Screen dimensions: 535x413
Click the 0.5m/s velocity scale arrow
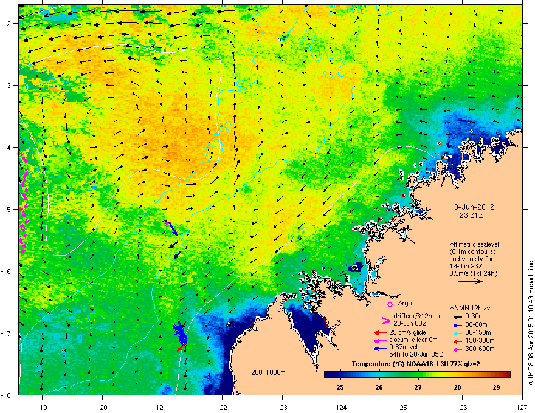coord(470,281)
